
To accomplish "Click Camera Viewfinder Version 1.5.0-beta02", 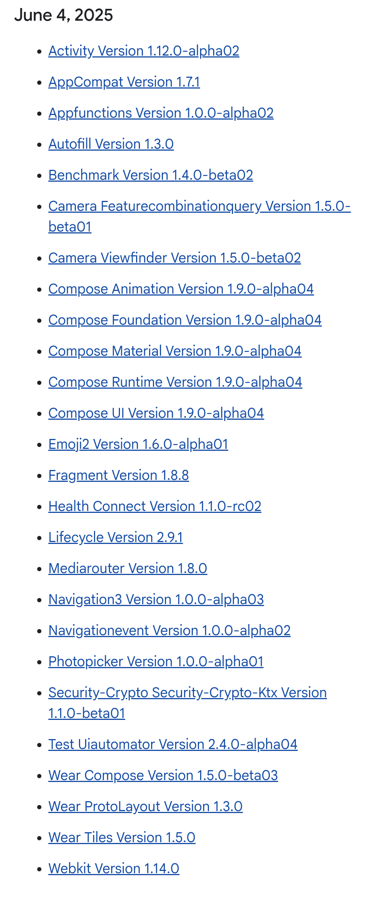I will [x=175, y=258].
